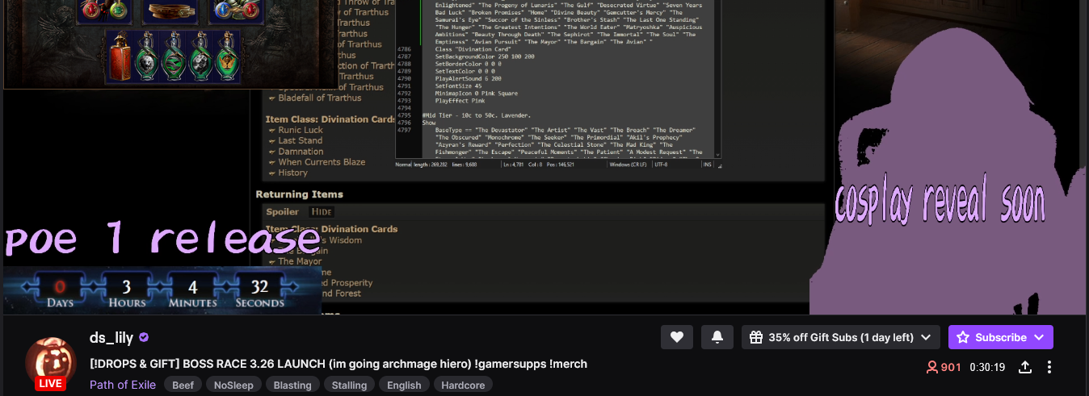The height and width of the screenshot is (396, 1089).
Task: Click the Seconds value in countdown
Action: (259, 286)
